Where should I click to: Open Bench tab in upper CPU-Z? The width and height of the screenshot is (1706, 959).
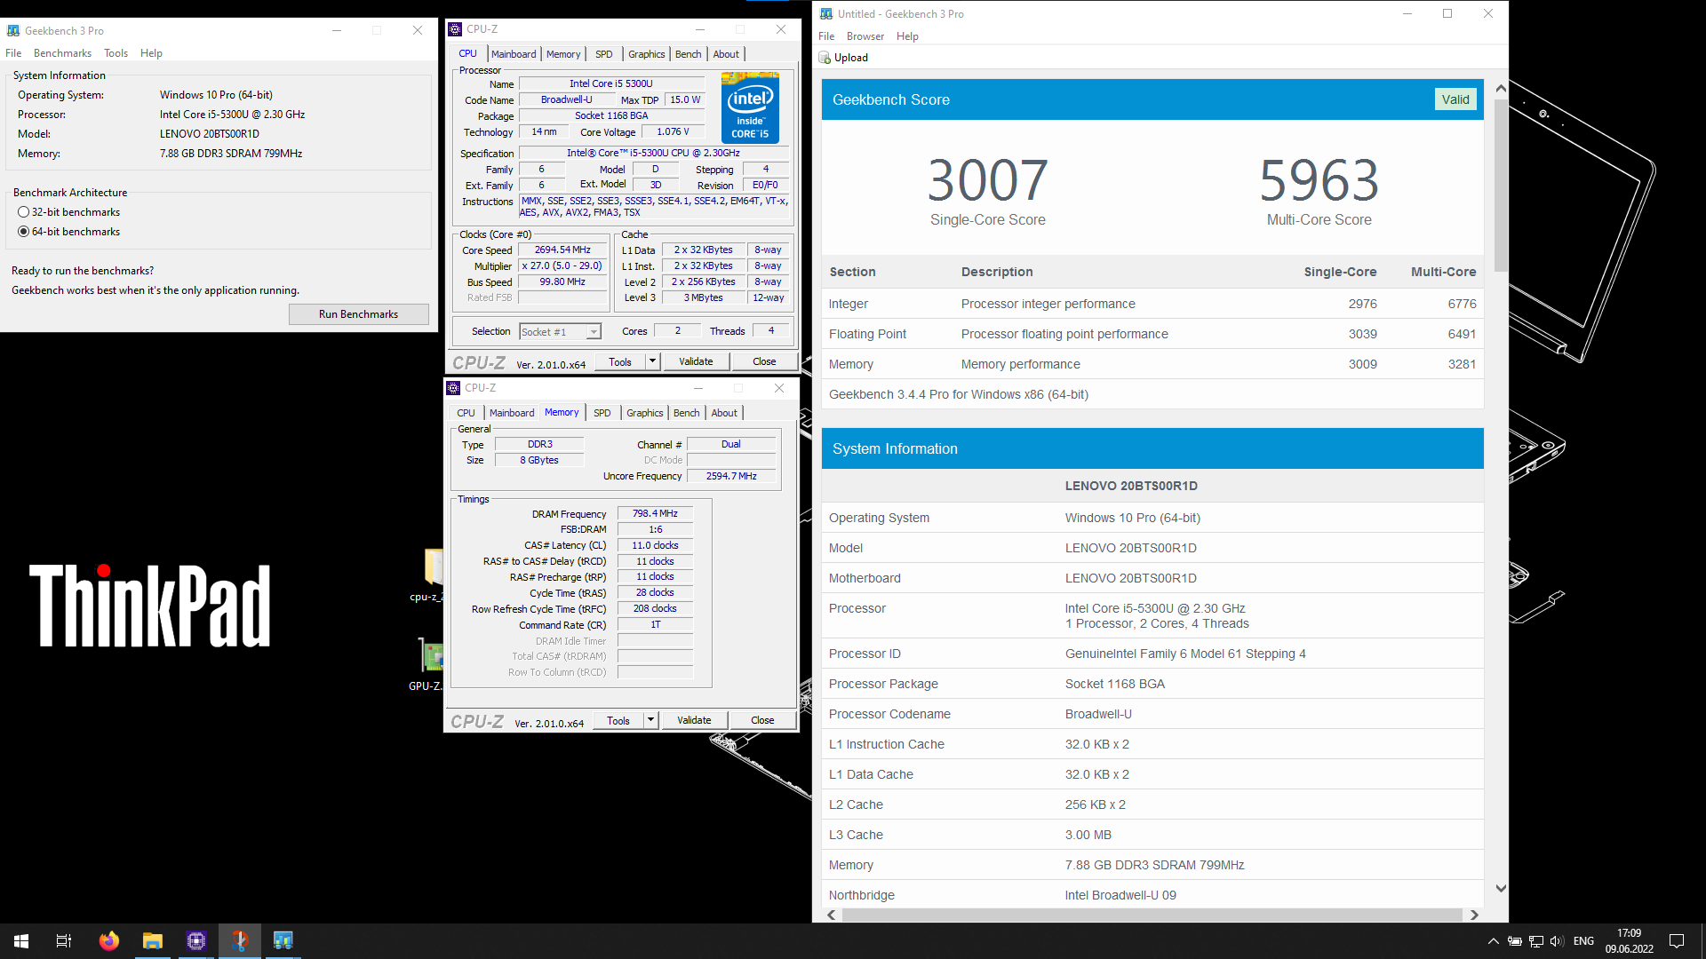point(689,54)
